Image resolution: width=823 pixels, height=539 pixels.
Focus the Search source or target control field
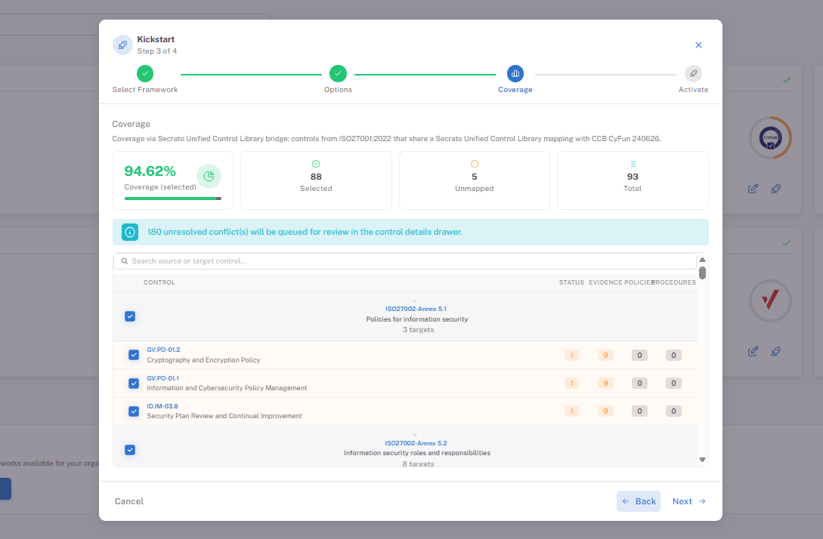404,261
